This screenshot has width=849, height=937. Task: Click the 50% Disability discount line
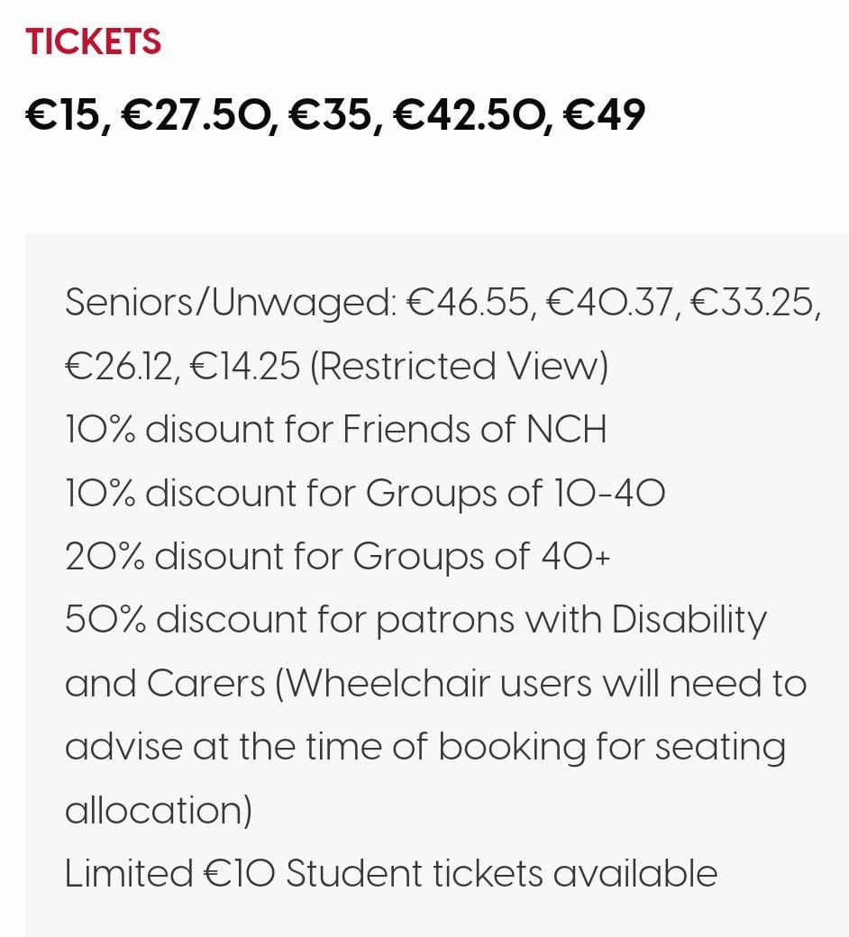coord(415,620)
